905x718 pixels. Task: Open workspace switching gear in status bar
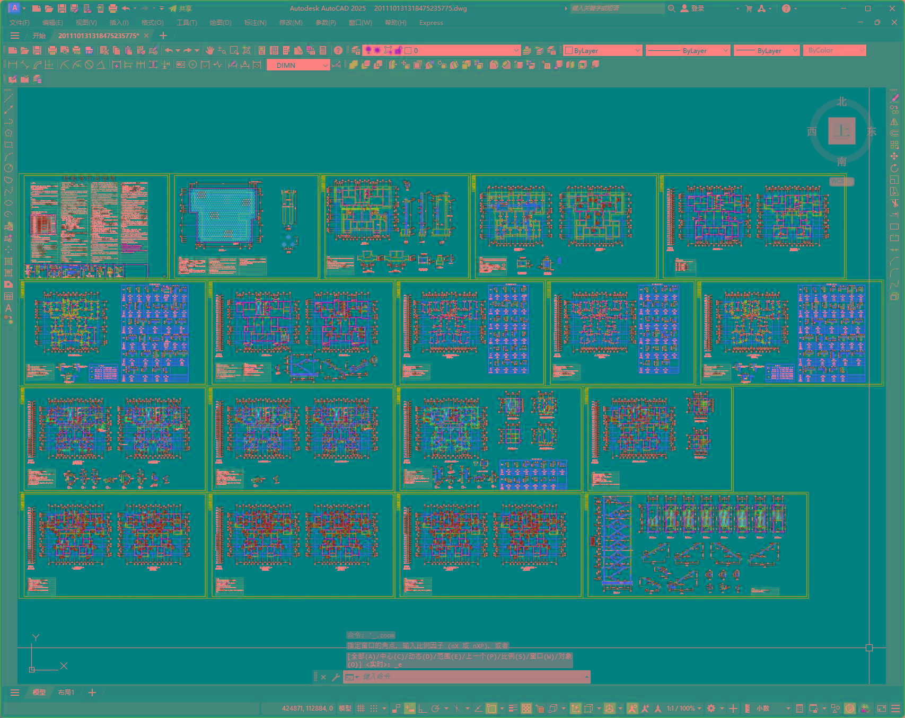pos(711,708)
